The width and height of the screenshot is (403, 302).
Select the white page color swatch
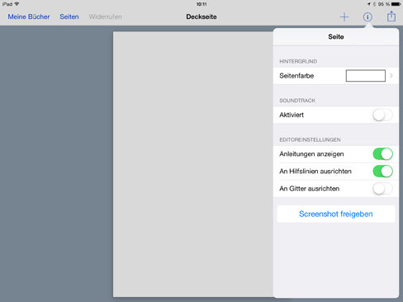(366, 76)
